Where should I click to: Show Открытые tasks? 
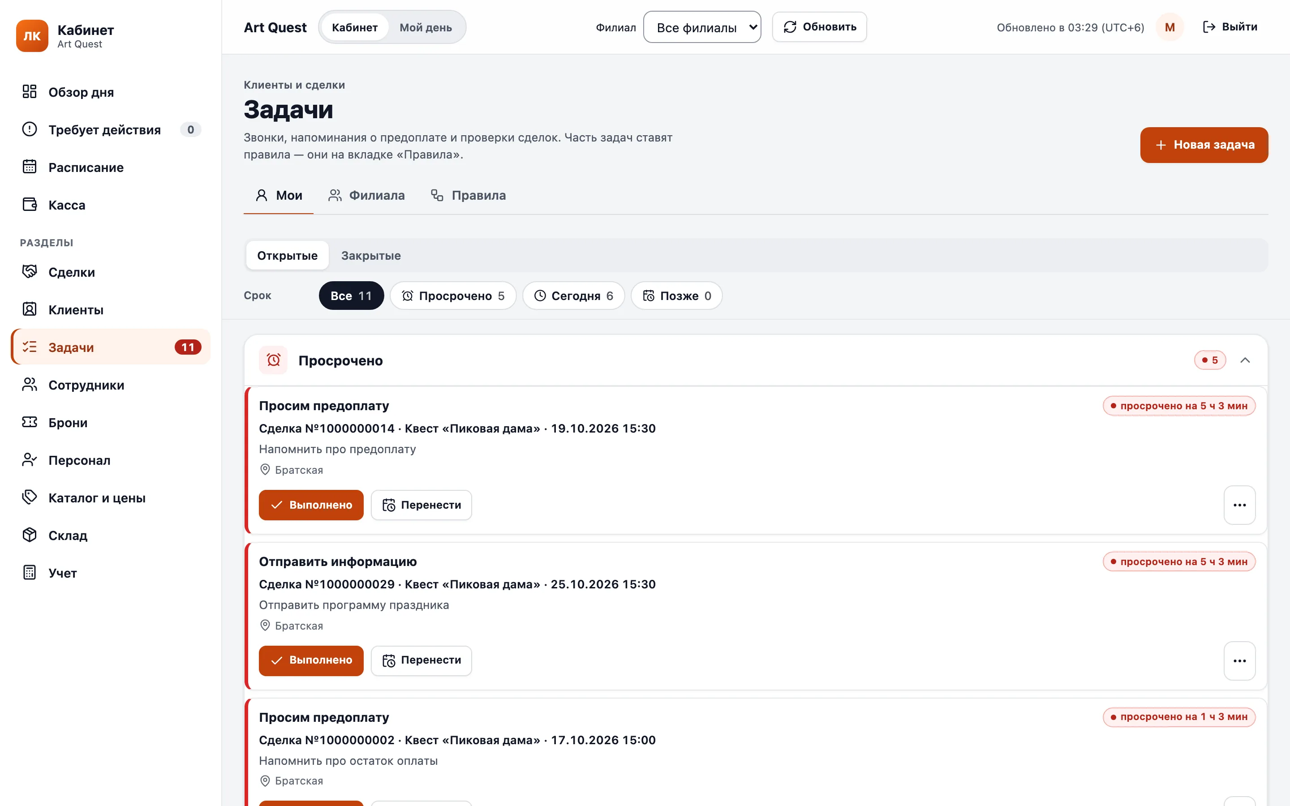(287, 255)
